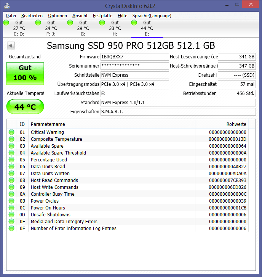Click status icon for Power On Hours row
The width and height of the screenshot is (262, 277).
pos(11,208)
